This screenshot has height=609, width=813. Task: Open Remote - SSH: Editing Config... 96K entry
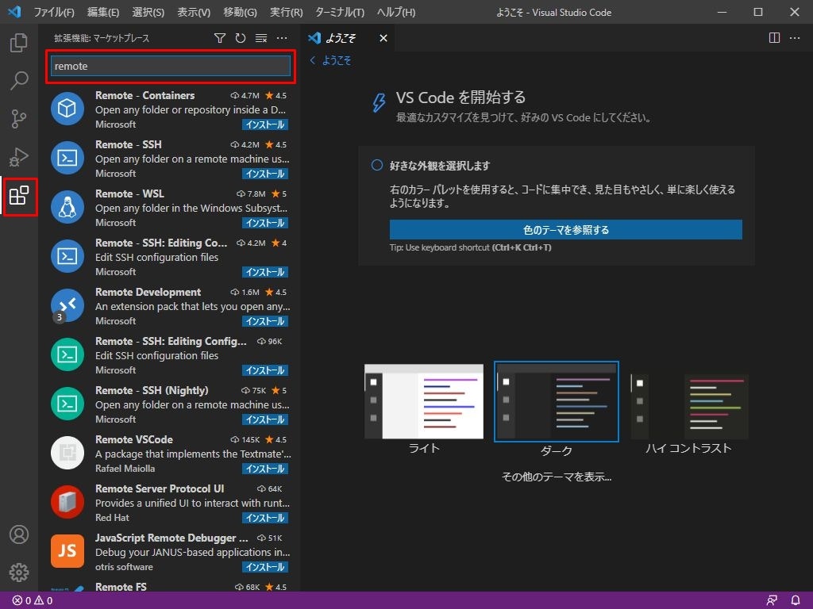(171, 355)
